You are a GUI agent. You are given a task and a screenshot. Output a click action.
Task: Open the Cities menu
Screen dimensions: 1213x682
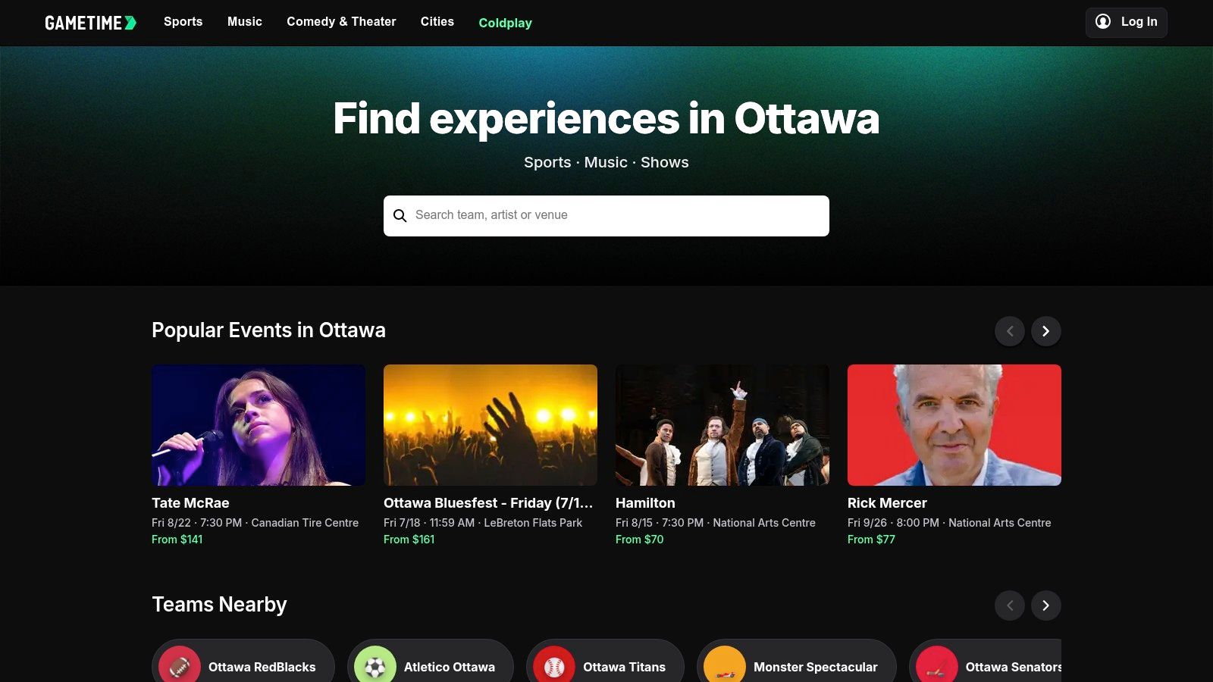click(x=437, y=22)
